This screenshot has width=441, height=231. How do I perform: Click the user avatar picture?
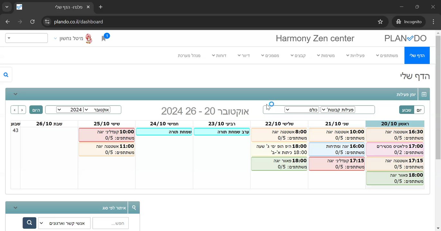[x=88, y=39]
